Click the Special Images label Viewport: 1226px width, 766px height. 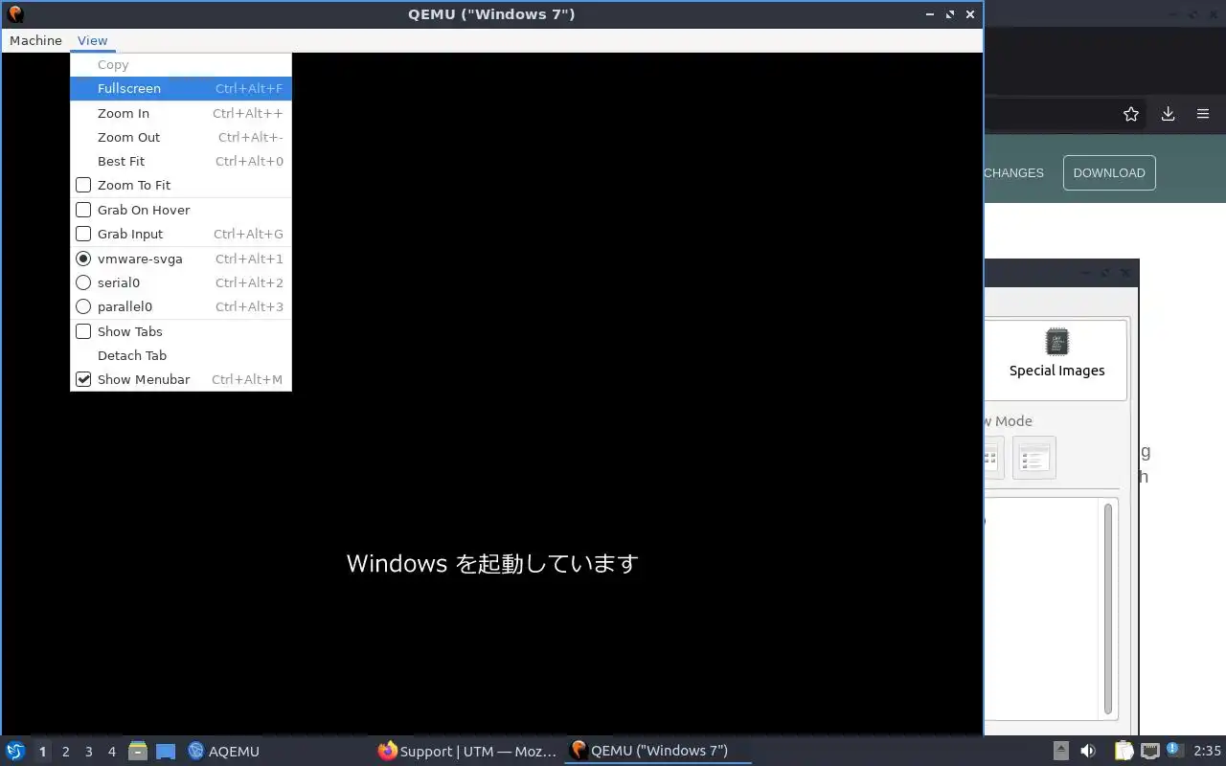(1056, 371)
